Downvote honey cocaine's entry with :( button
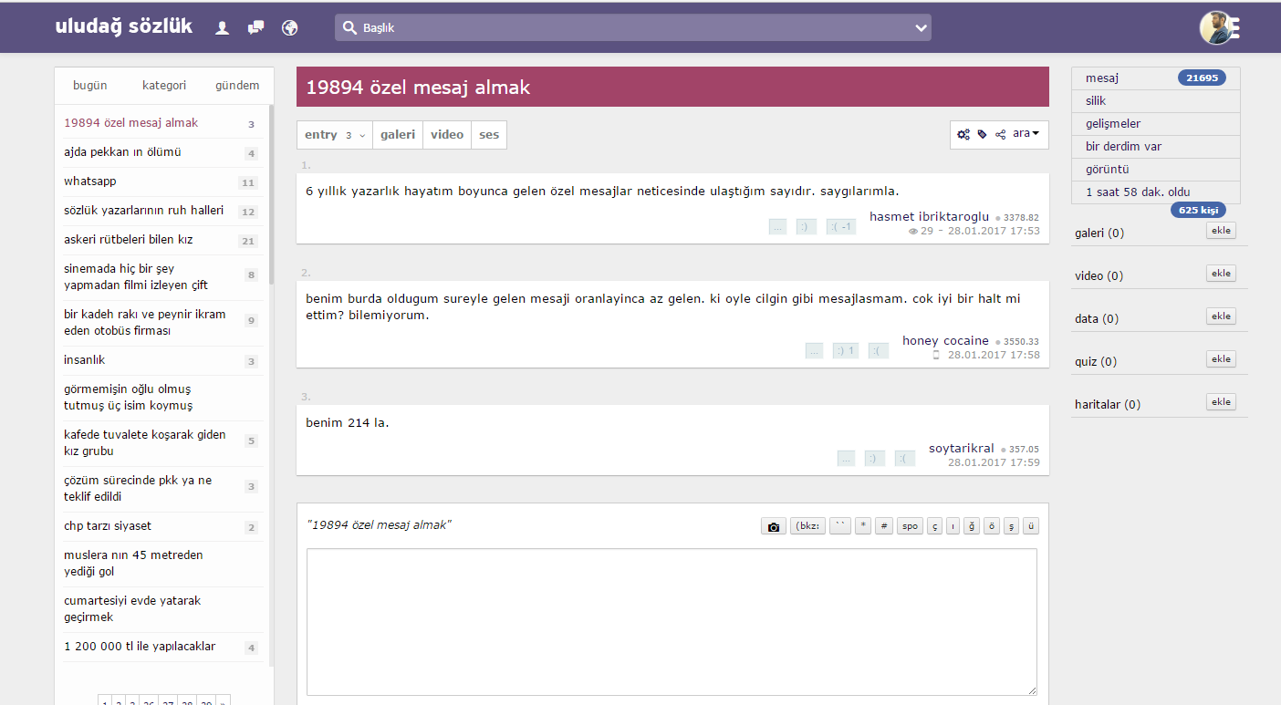 click(878, 351)
